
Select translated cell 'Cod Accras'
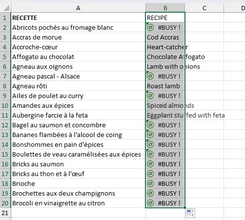[x=165, y=37]
